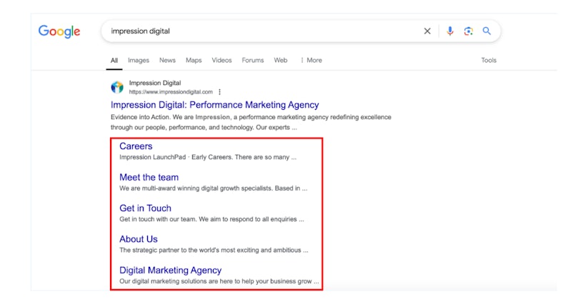Open the three-dot menu beside the result URL
Screen dimensions: 583x304
click(x=219, y=92)
